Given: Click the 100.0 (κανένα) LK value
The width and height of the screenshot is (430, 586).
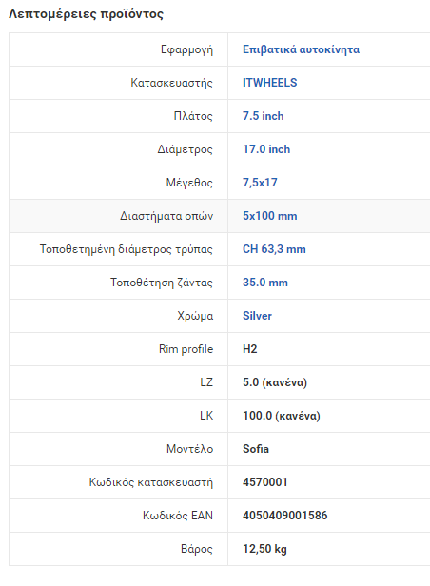Looking at the screenshot, I should [282, 416].
